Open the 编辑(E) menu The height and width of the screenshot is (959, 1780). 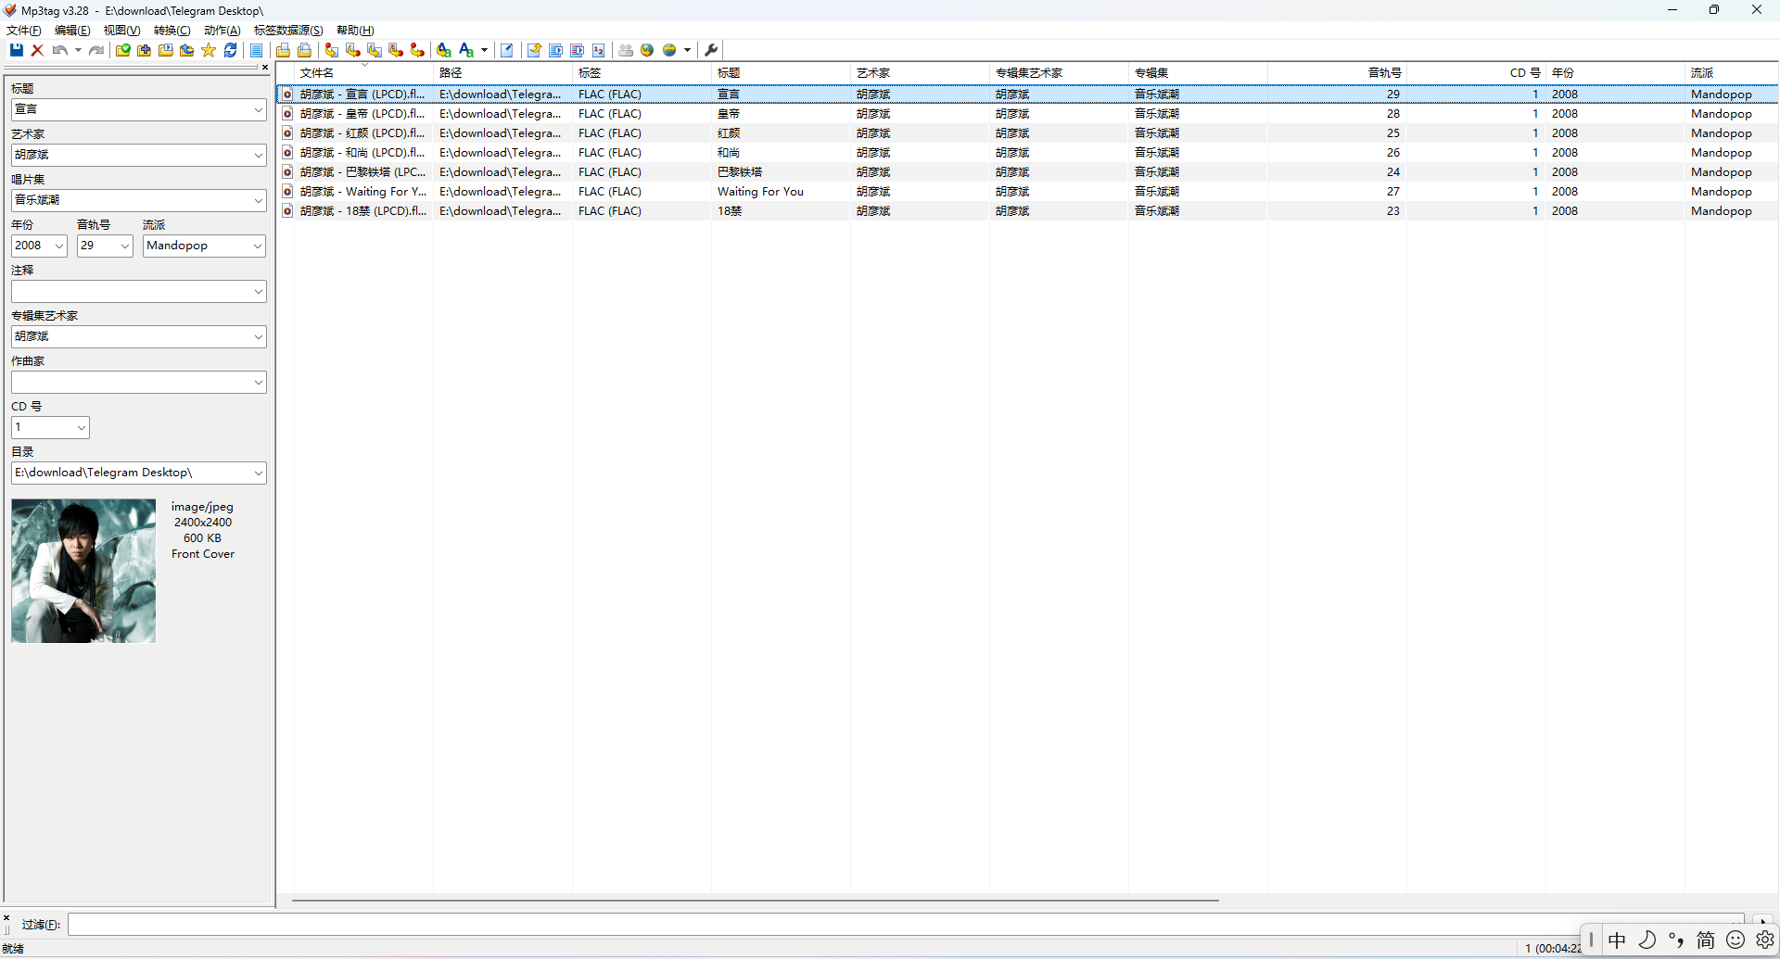click(72, 31)
